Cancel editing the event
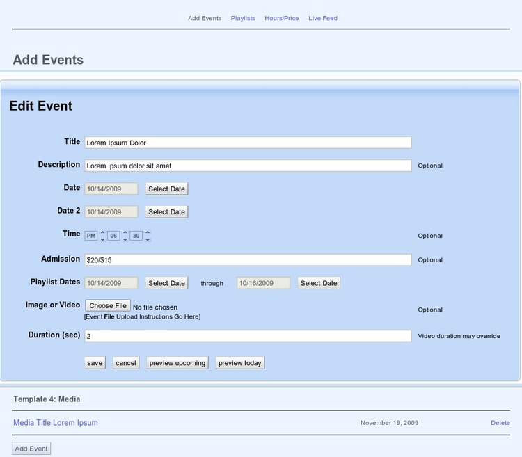The height and width of the screenshot is (457, 522). (126, 363)
